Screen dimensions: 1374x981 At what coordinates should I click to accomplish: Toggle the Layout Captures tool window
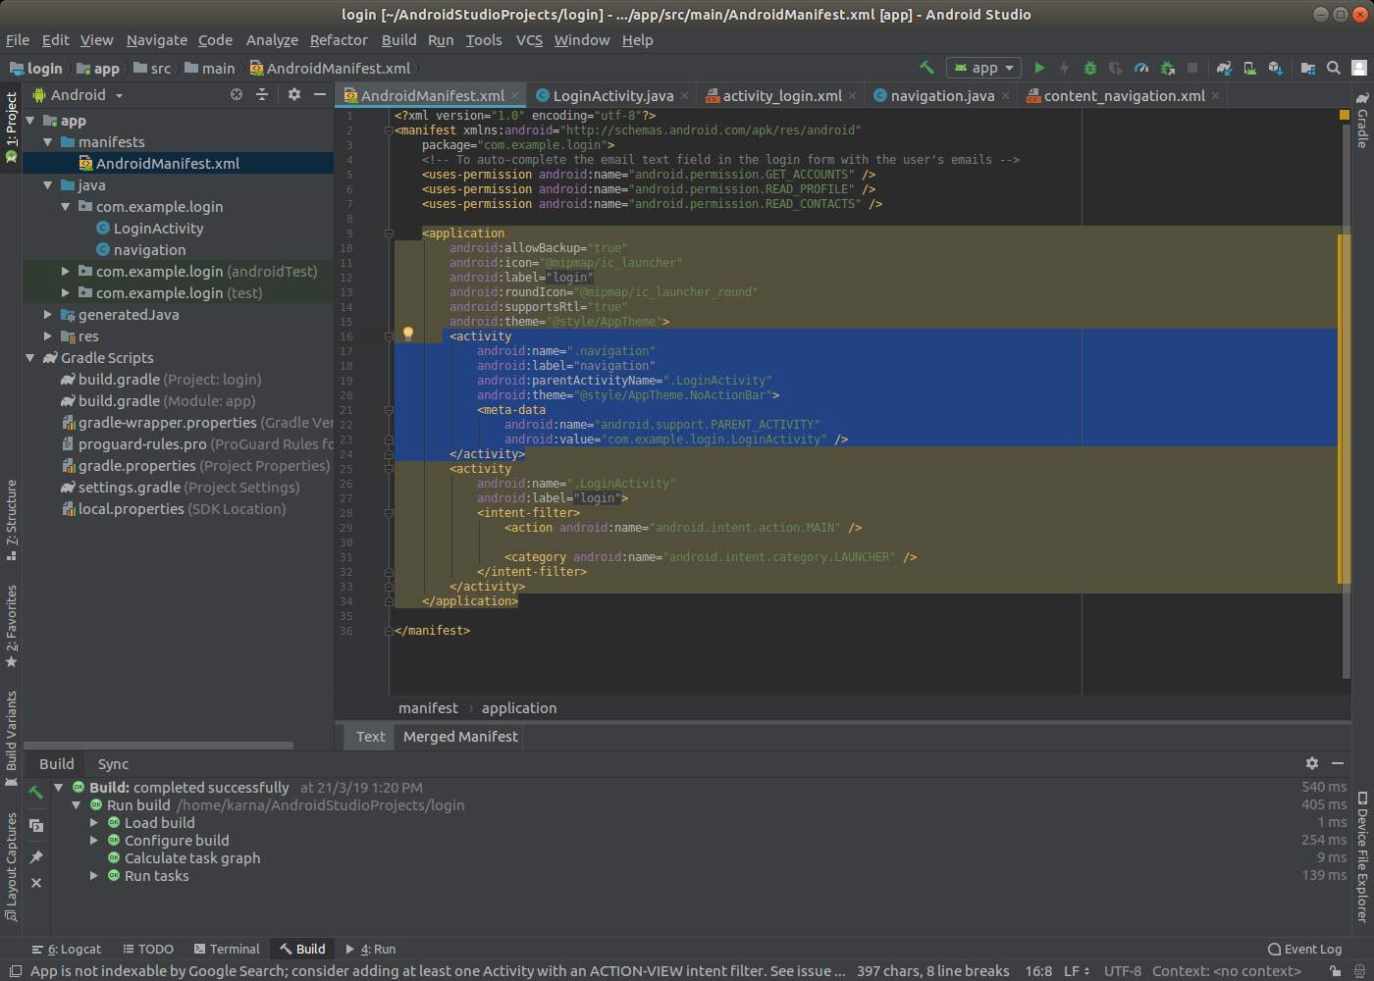point(12,866)
